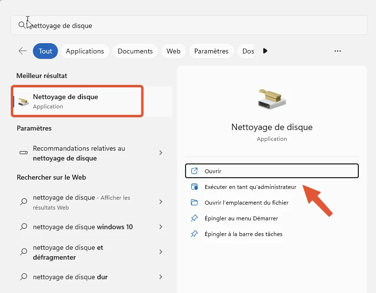Expand chevron for Afficher les résultats Web
376x293 pixels.
tap(161, 202)
